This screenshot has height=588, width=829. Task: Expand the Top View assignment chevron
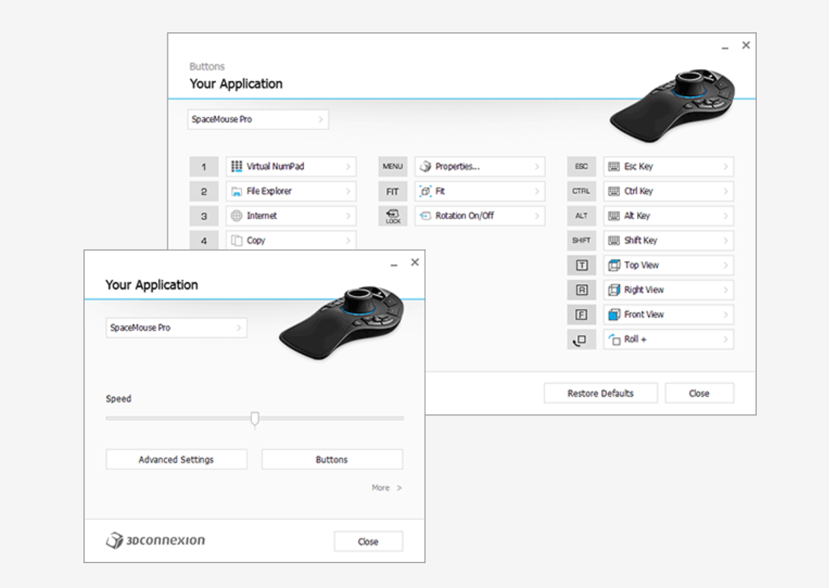[x=726, y=265]
